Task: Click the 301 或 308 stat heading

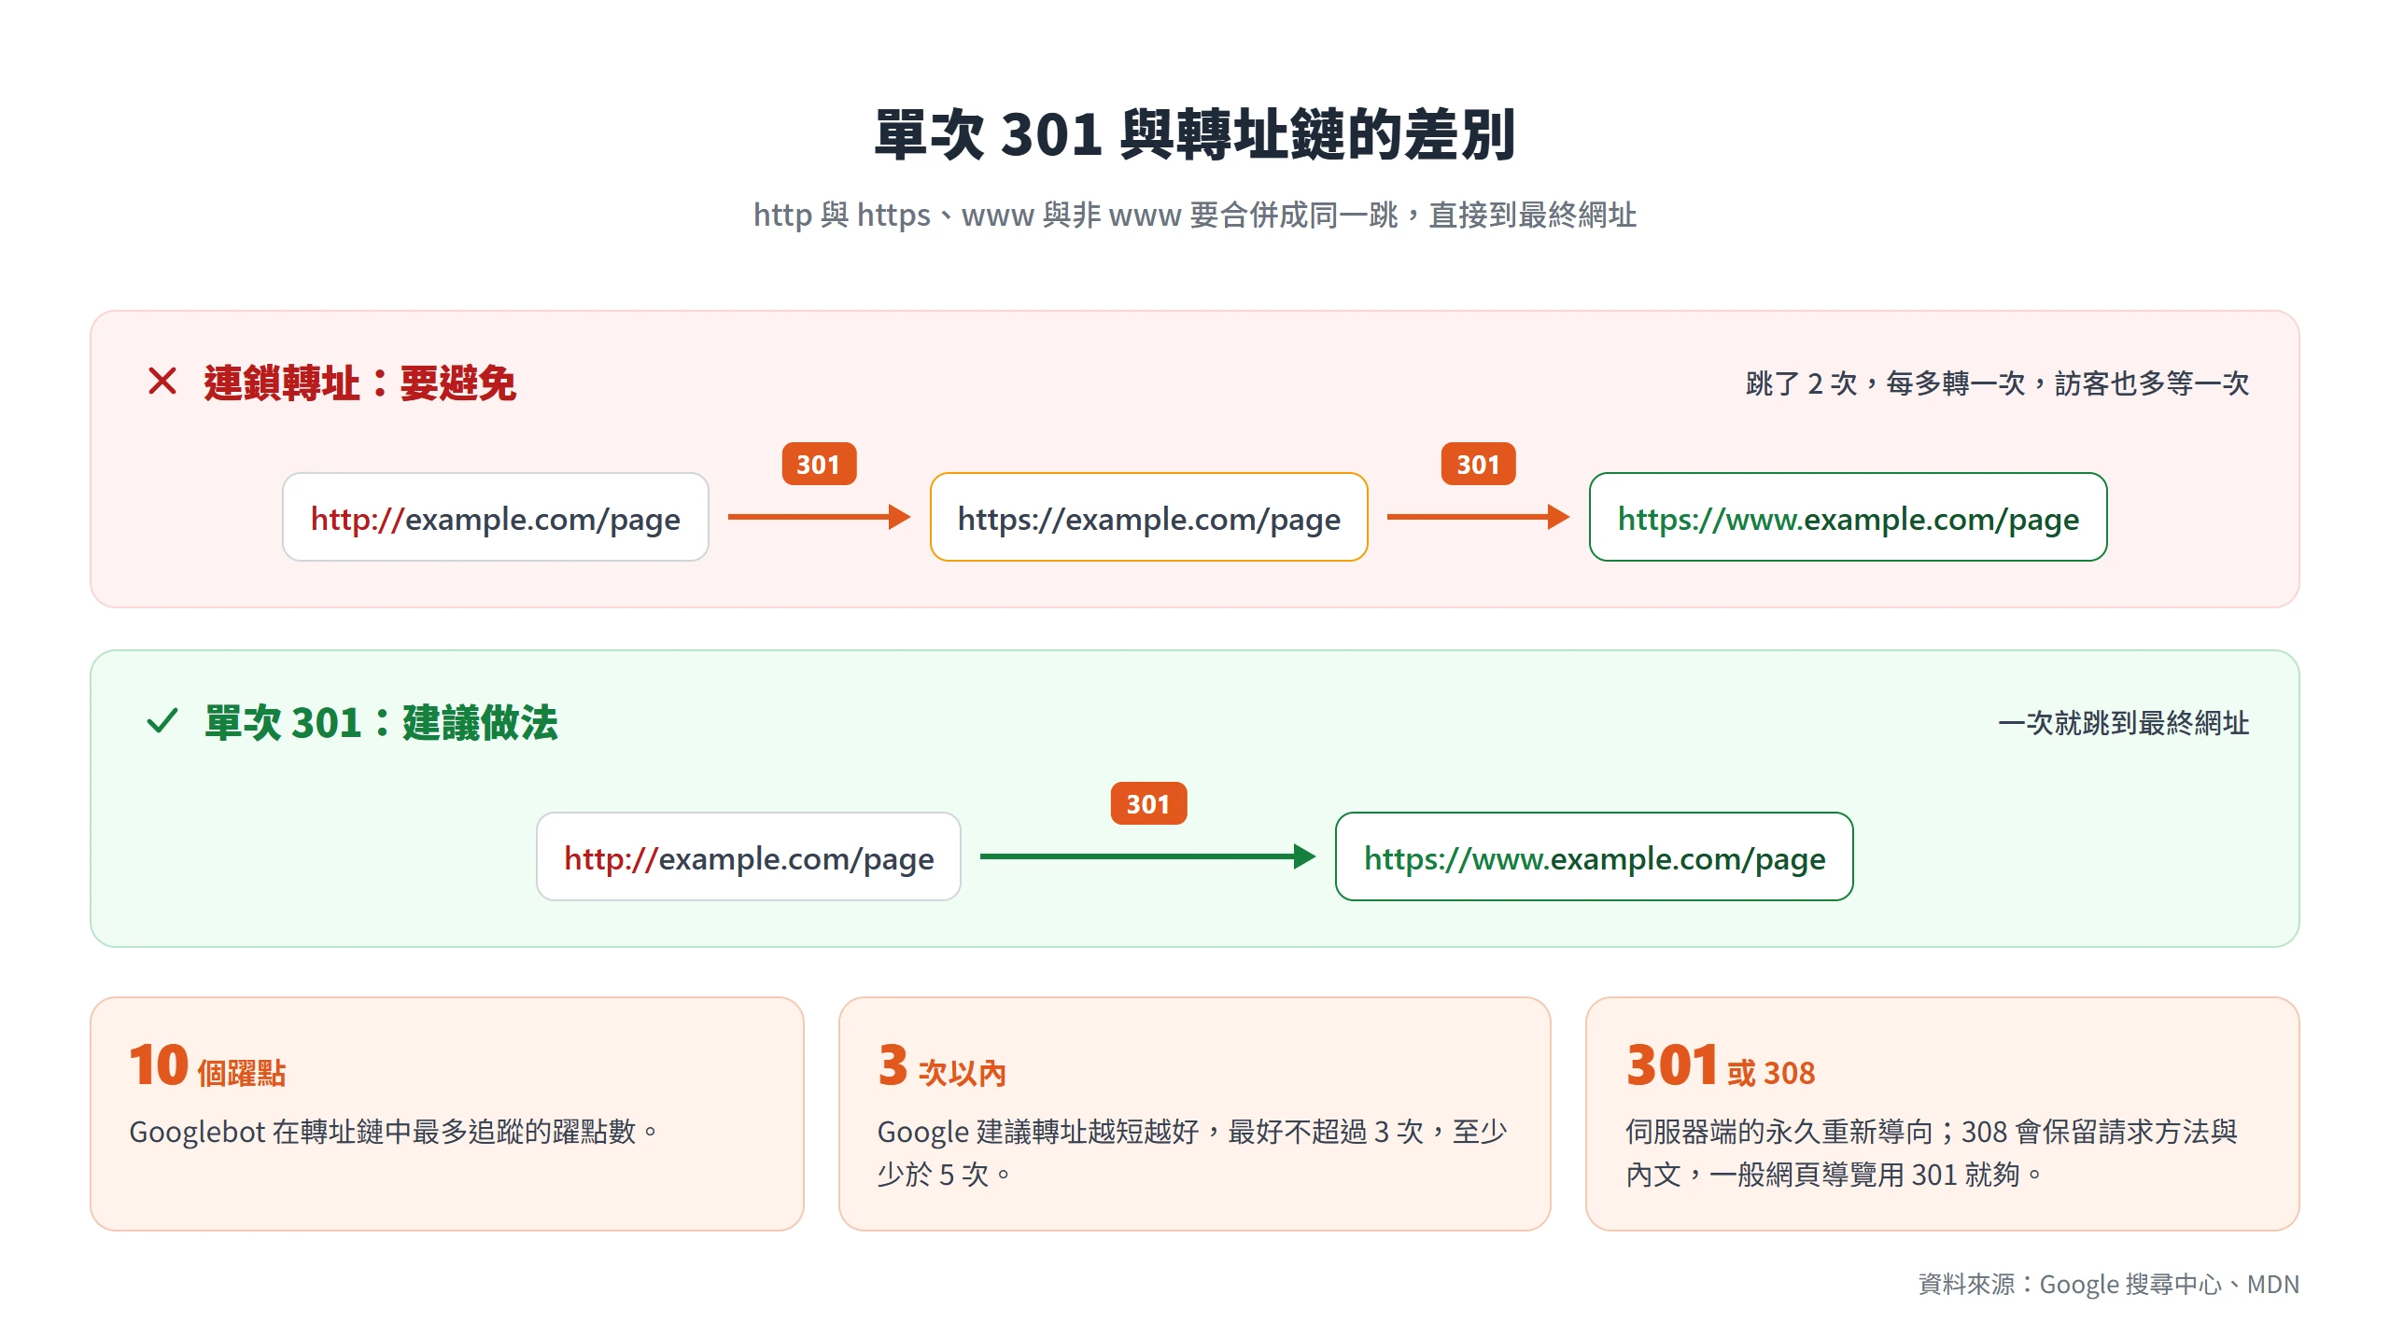Action: pos(1720,1065)
